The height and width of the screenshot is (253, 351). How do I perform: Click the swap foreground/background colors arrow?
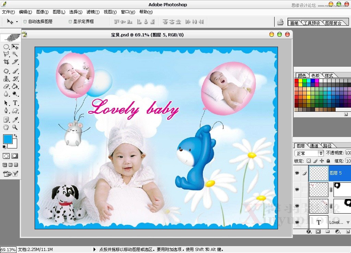15,136
